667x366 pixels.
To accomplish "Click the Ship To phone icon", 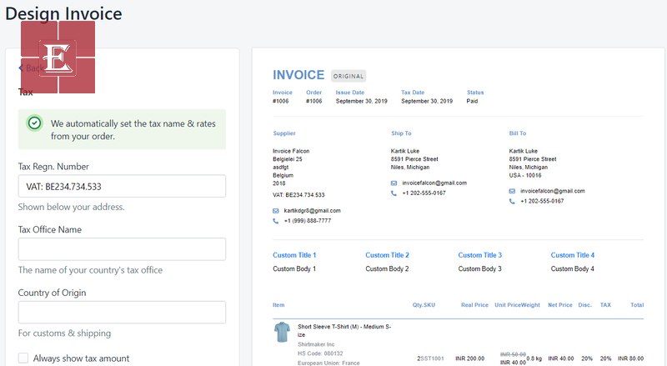I will (x=394, y=193).
